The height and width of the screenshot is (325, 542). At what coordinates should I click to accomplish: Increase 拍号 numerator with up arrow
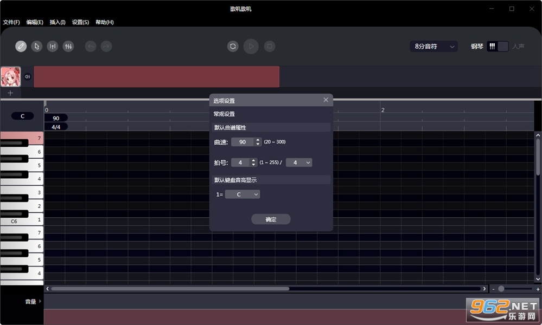(x=254, y=160)
